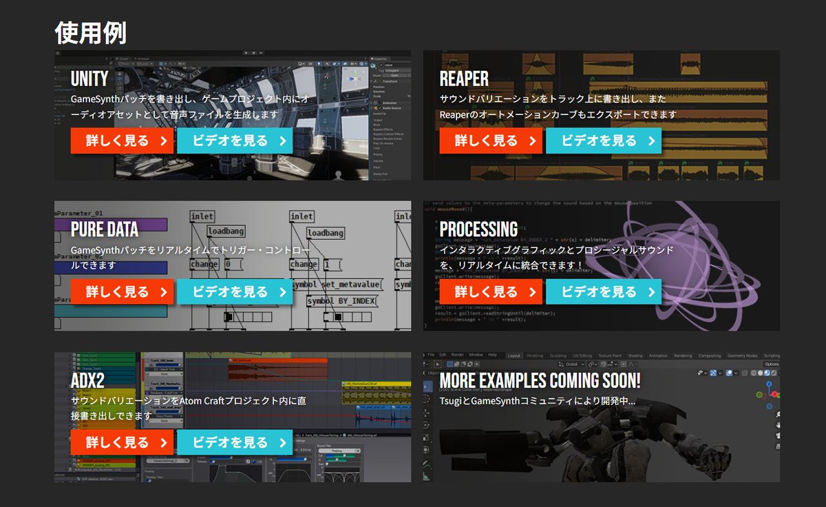
Task: Click the Unity 詳しく見る button
Action: pos(122,141)
